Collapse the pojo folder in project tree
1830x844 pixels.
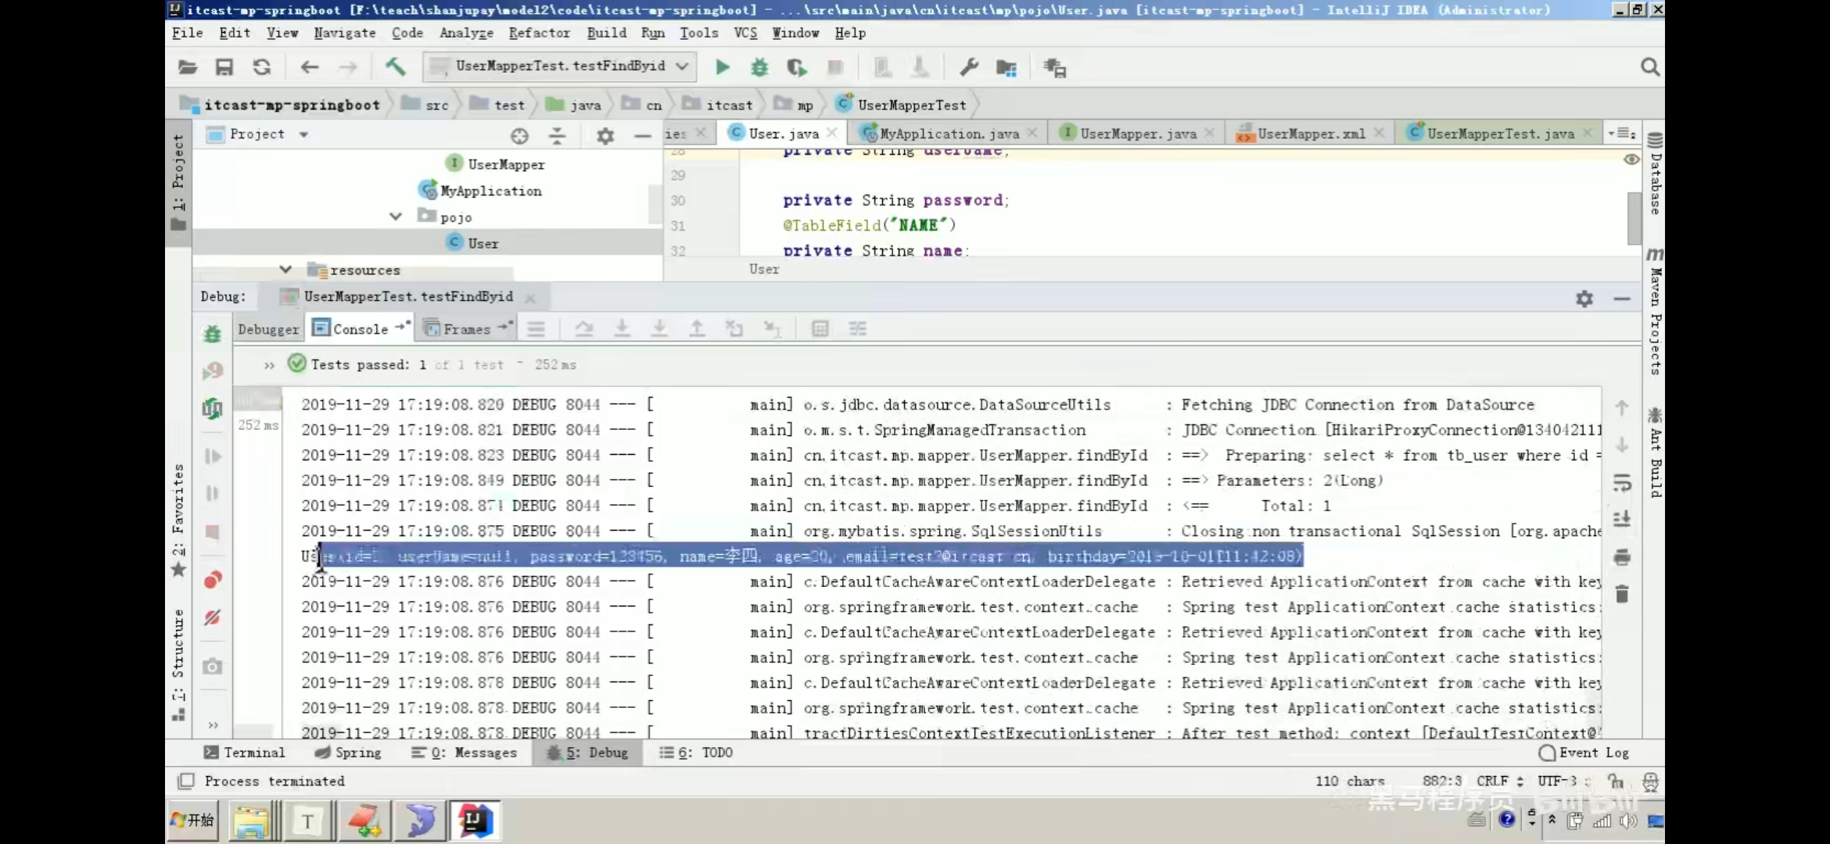(x=396, y=216)
